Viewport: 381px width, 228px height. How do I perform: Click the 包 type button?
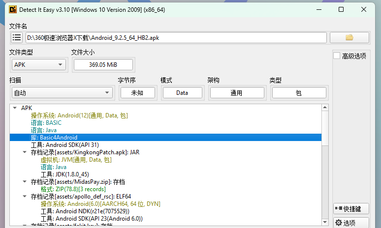coord(299,93)
